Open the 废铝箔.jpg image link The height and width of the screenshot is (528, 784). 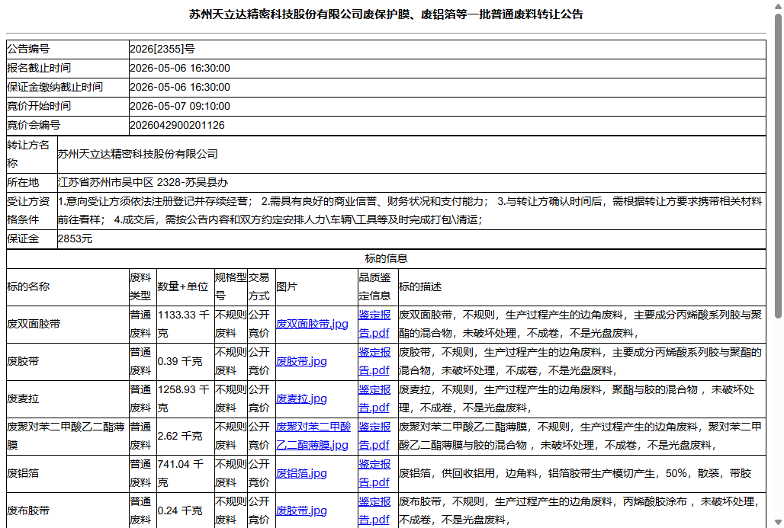point(301,473)
